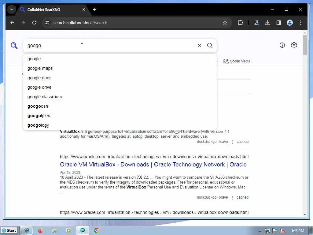Viewport: 313px width, 235px height.
Task: Open preferences gear icon
Action: click(294, 45)
